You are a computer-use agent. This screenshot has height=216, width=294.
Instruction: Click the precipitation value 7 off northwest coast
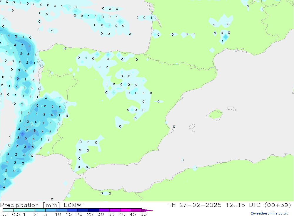[x=29, y=46]
